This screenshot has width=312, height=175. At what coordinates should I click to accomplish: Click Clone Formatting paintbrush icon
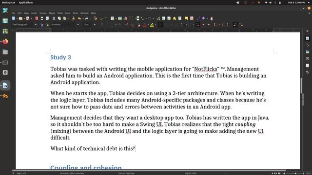(x=73, y=18)
